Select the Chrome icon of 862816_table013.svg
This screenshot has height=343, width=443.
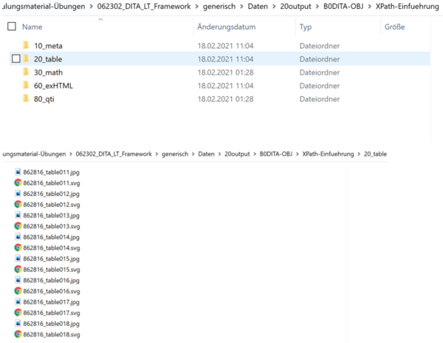click(18, 226)
